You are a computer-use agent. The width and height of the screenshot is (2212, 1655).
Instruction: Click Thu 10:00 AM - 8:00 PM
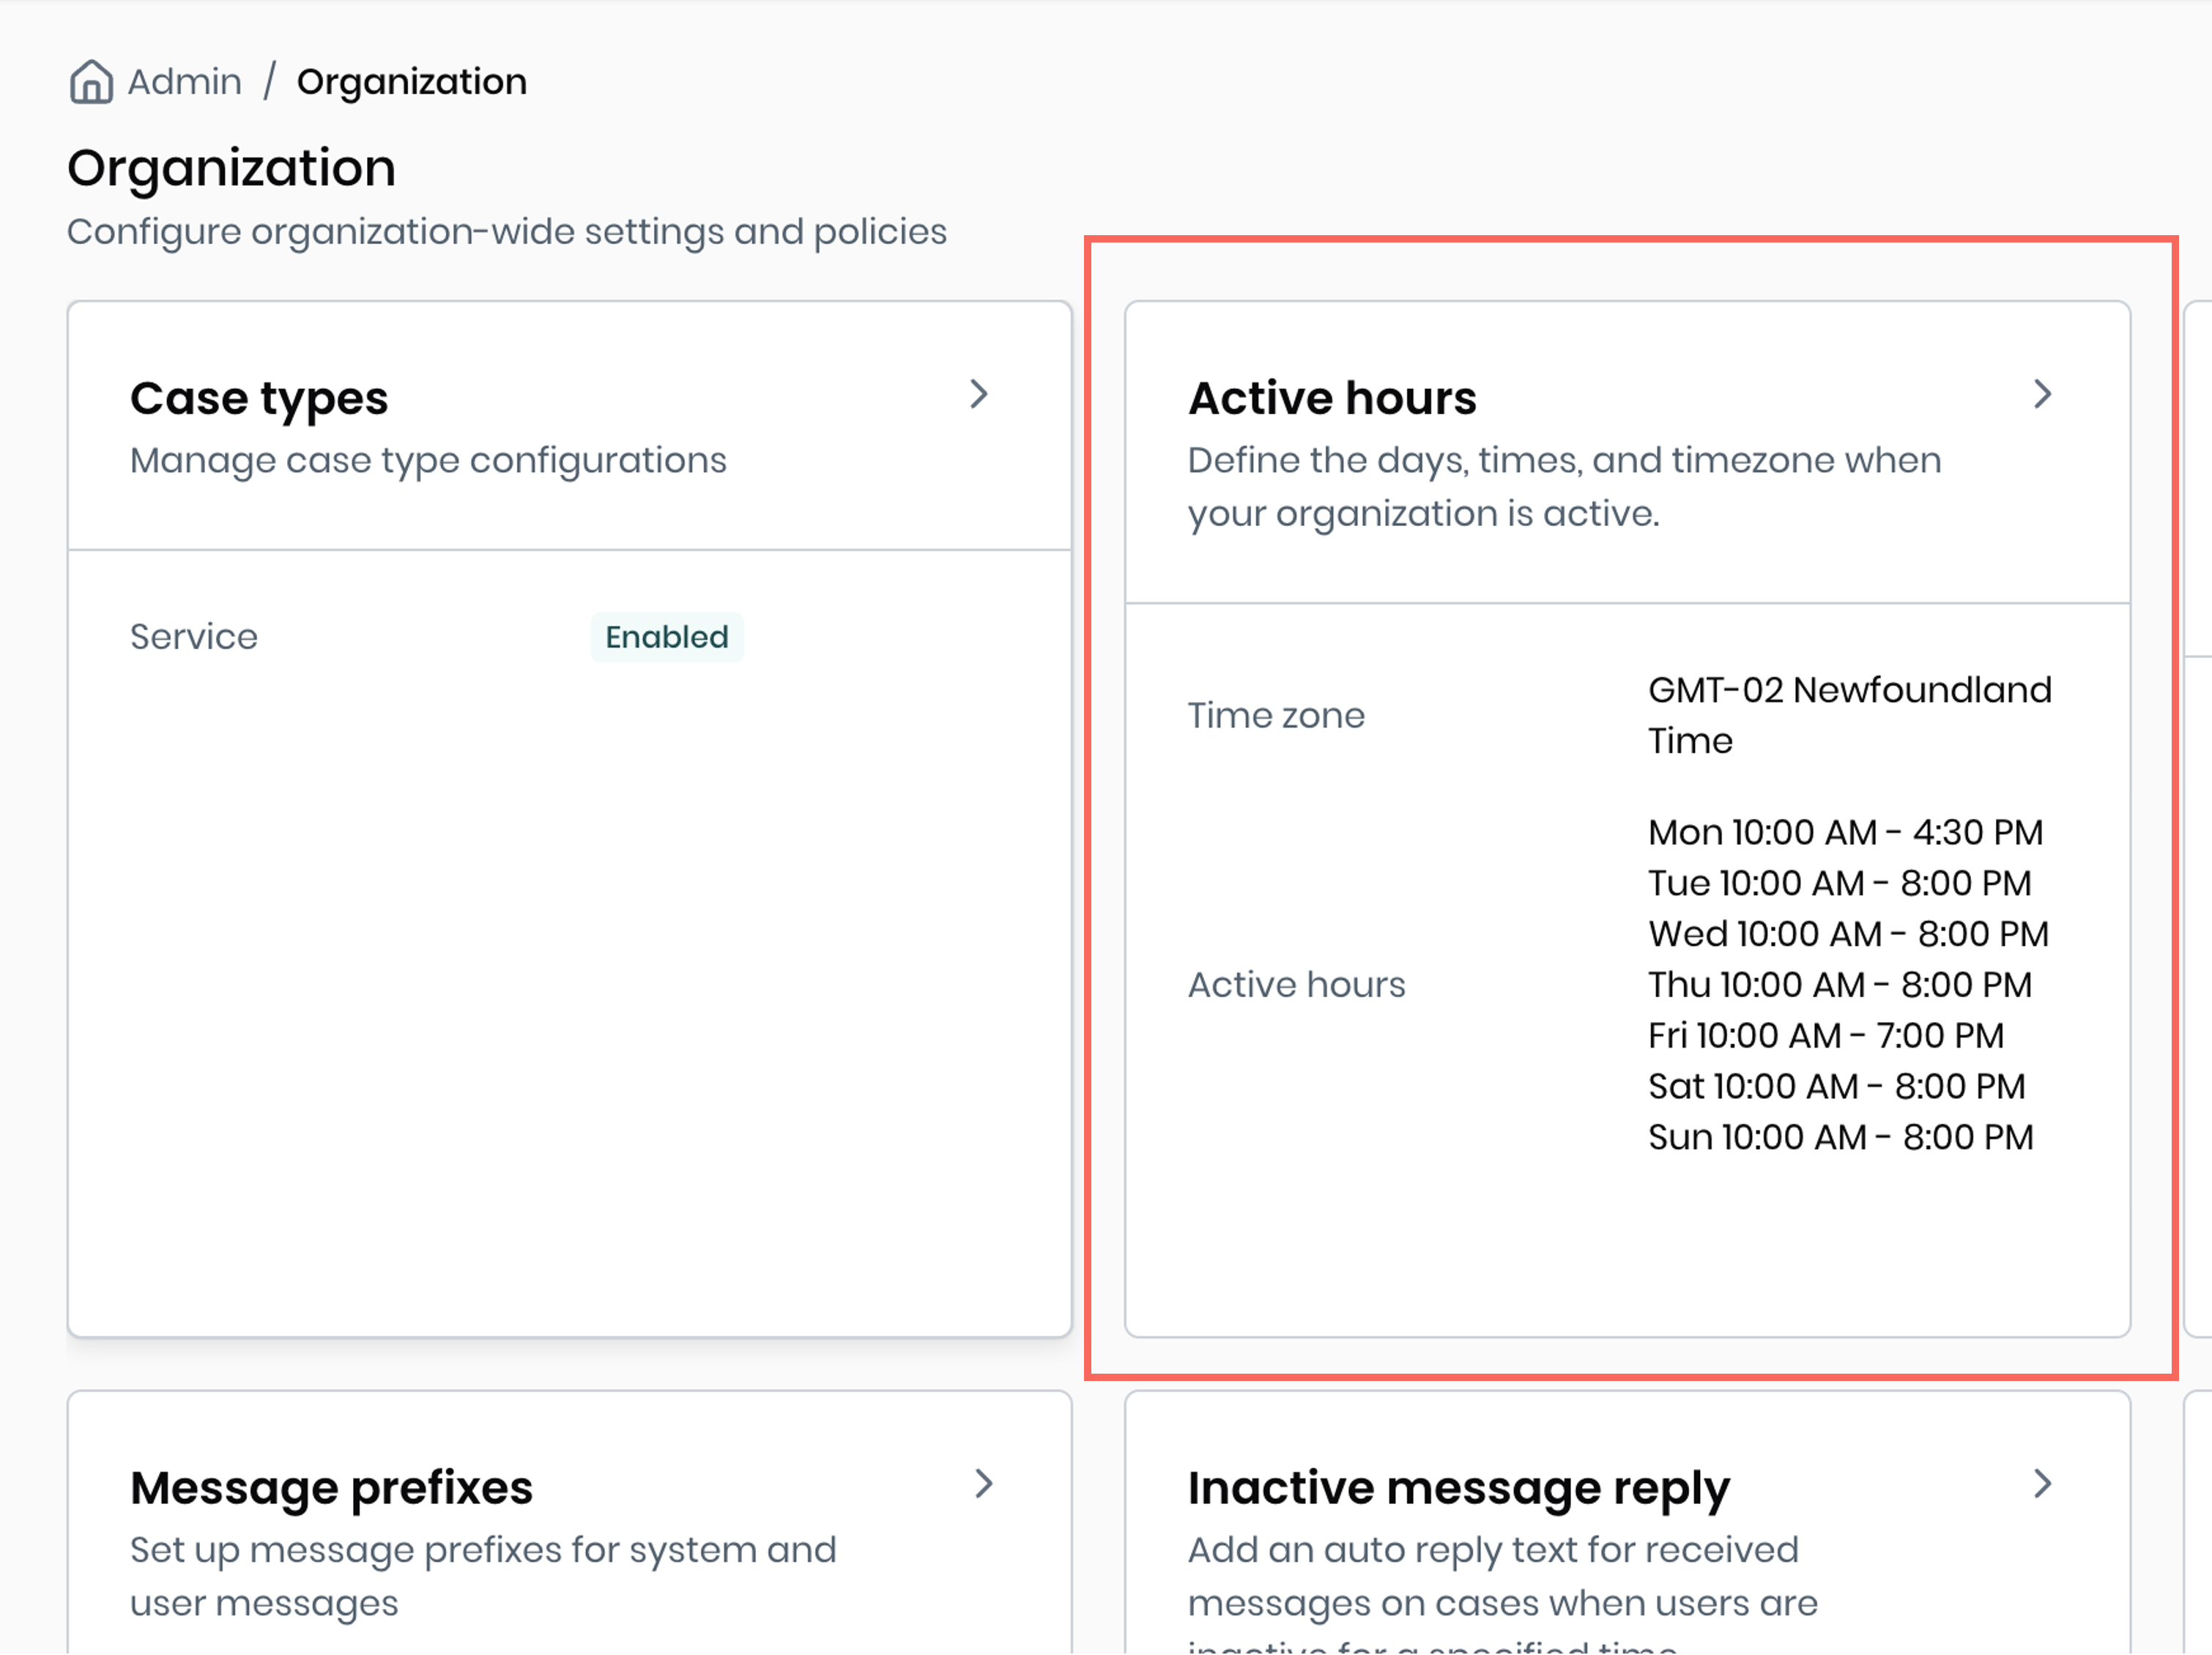click(x=1840, y=985)
